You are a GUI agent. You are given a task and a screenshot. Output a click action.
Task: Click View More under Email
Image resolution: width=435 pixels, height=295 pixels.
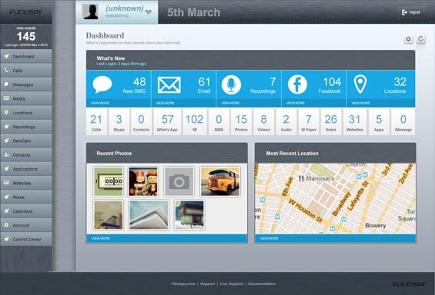[165, 103]
